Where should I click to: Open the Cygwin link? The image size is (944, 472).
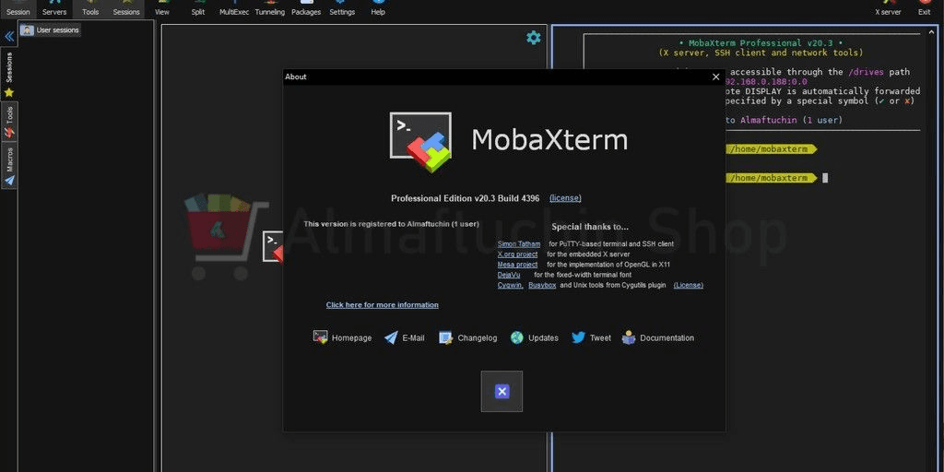[x=510, y=285]
